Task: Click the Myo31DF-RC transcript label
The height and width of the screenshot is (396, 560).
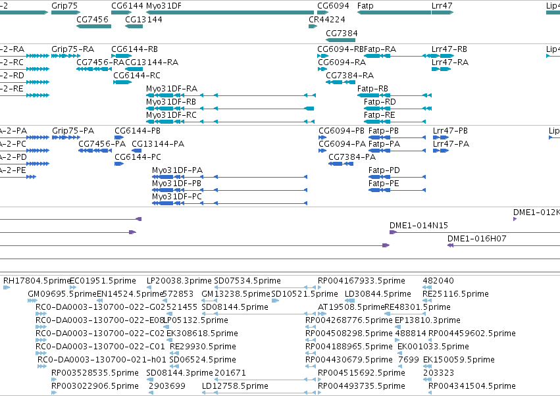Action: coord(172,115)
